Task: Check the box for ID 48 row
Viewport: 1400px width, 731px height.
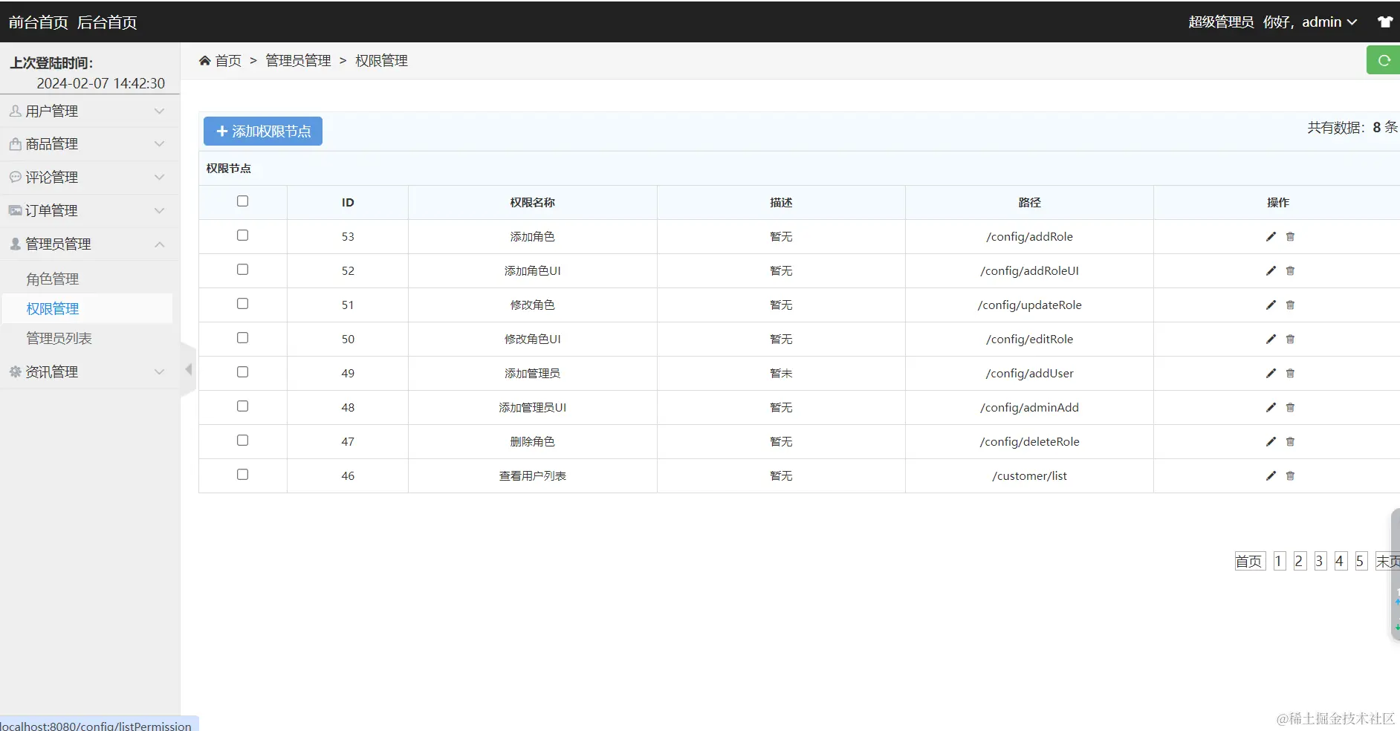Action: point(242,406)
